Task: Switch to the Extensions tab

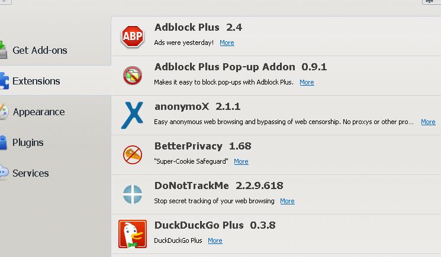Action: pyautogui.click(x=36, y=81)
